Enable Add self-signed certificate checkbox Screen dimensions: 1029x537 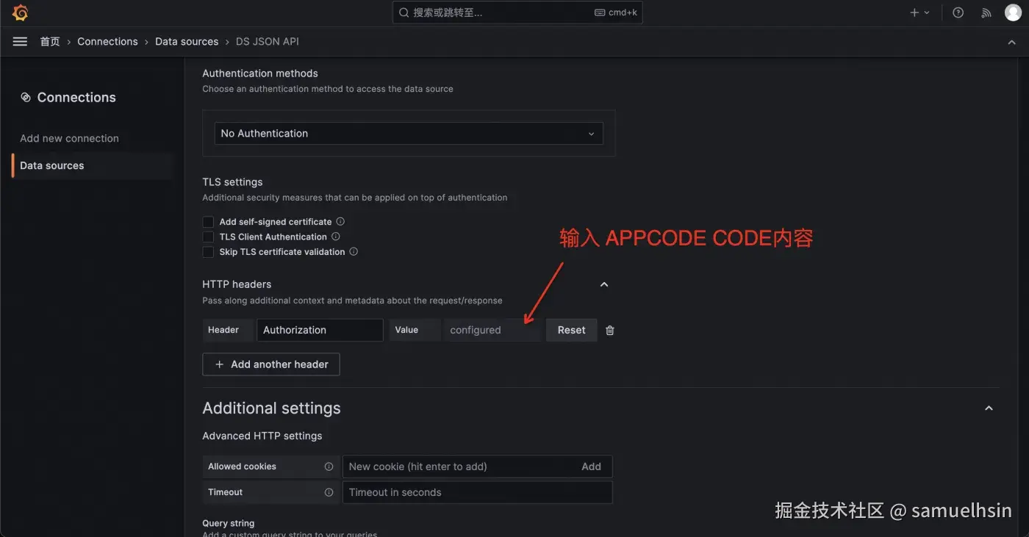(x=209, y=222)
